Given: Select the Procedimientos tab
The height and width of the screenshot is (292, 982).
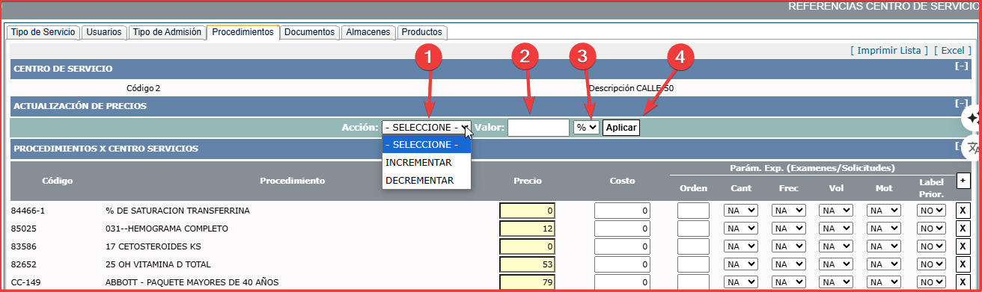Looking at the screenshot, I should tap(243, 32).
